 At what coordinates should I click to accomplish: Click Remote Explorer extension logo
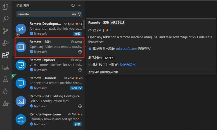click(x=21, y=65)
